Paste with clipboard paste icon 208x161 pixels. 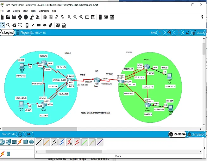tap(51, 17)
